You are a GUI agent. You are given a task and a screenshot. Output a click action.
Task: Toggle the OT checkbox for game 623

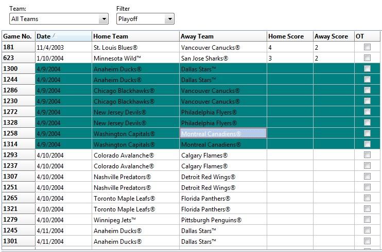(x=368, y=58)
